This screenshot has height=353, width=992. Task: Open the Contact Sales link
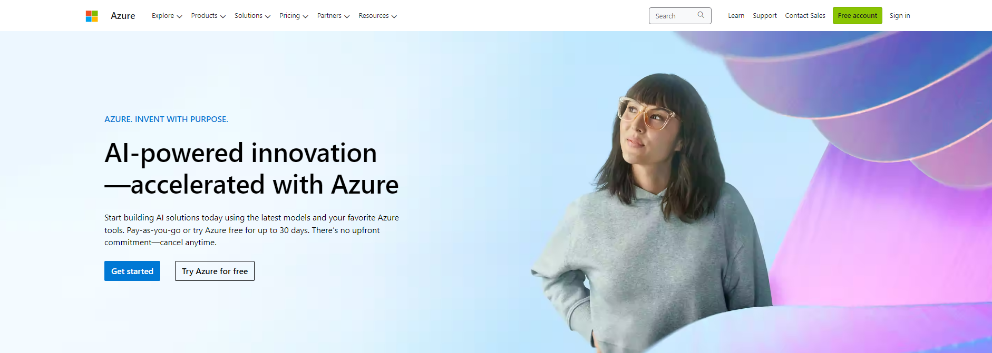click(805, 16)
